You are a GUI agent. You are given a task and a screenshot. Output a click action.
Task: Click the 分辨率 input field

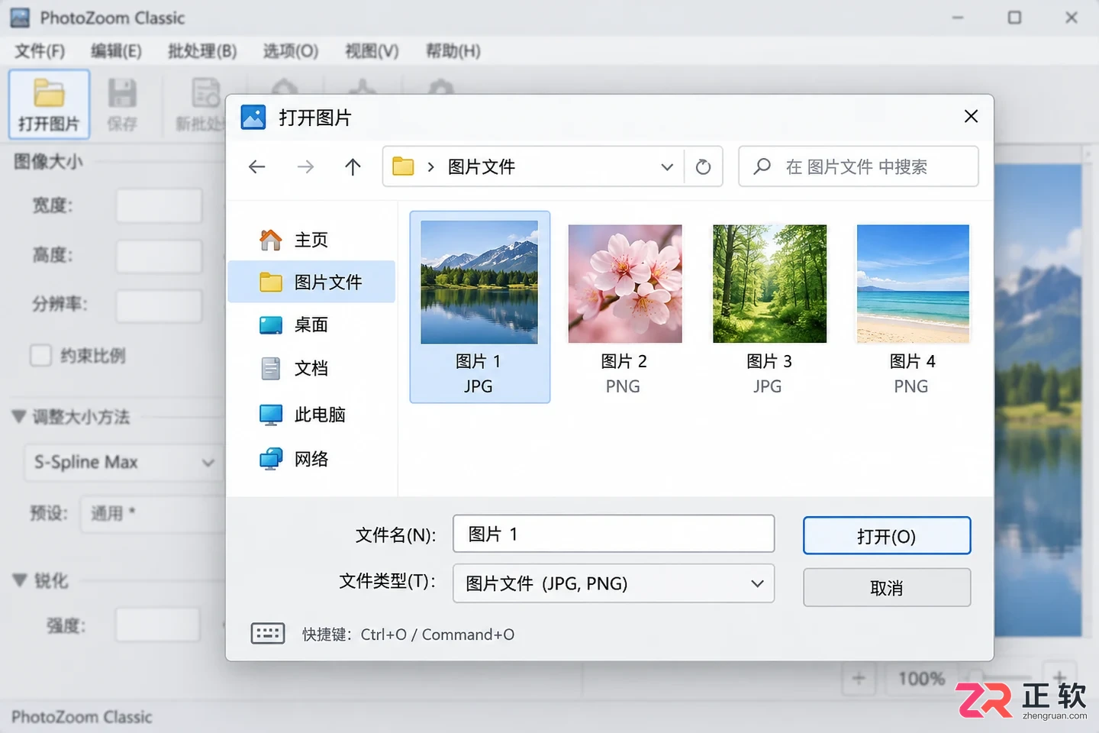click(159, 305)
